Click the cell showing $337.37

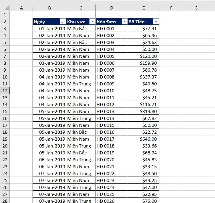tap(144, 77)
